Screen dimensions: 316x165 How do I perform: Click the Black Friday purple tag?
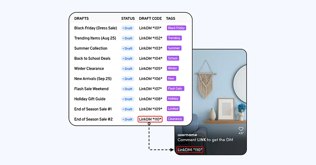click(x=176, y=28)
